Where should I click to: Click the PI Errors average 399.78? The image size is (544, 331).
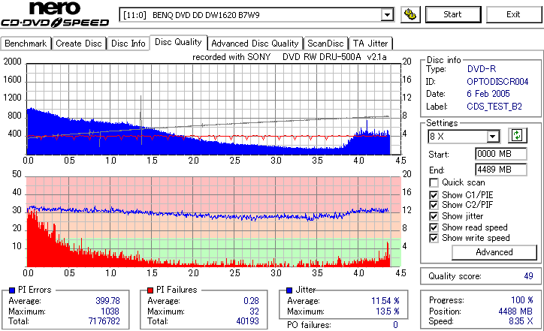click(107, 301)
